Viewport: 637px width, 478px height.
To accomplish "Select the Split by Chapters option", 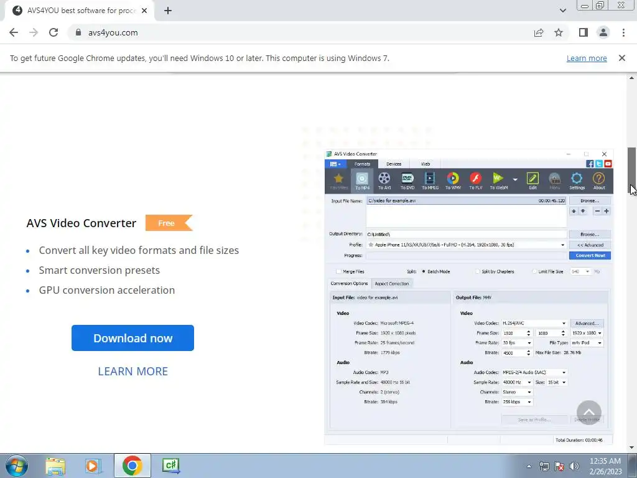I will point(477,271).
